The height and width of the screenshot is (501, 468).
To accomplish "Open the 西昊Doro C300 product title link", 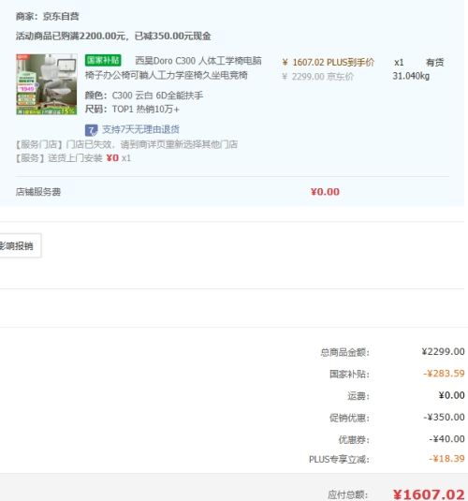I will 173,67.
